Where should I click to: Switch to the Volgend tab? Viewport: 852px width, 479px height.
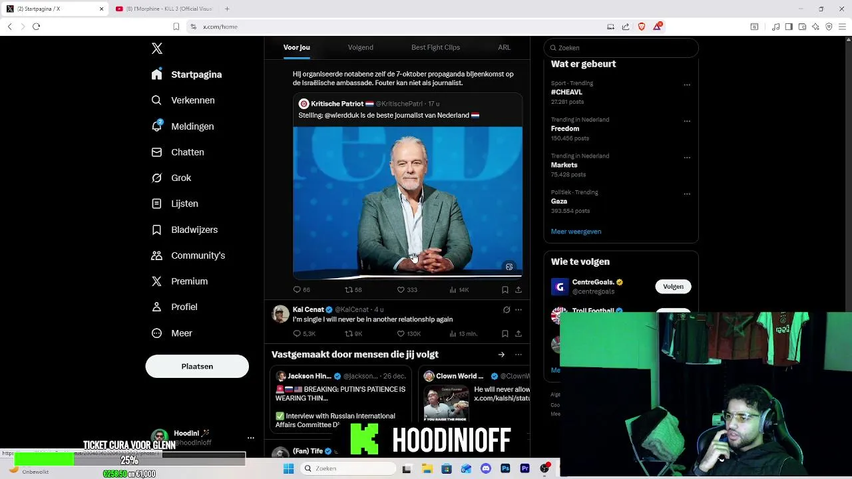tap(361, 47)
